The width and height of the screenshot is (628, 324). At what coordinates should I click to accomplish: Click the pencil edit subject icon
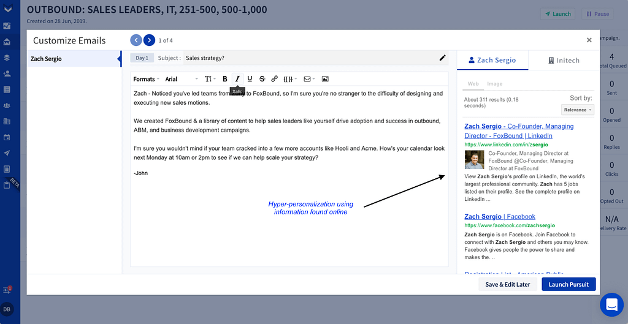click(443, 58)
